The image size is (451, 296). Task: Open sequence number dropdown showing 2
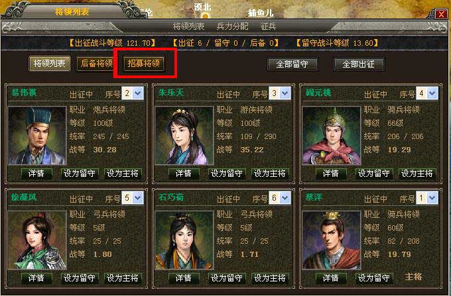point(133,93)
